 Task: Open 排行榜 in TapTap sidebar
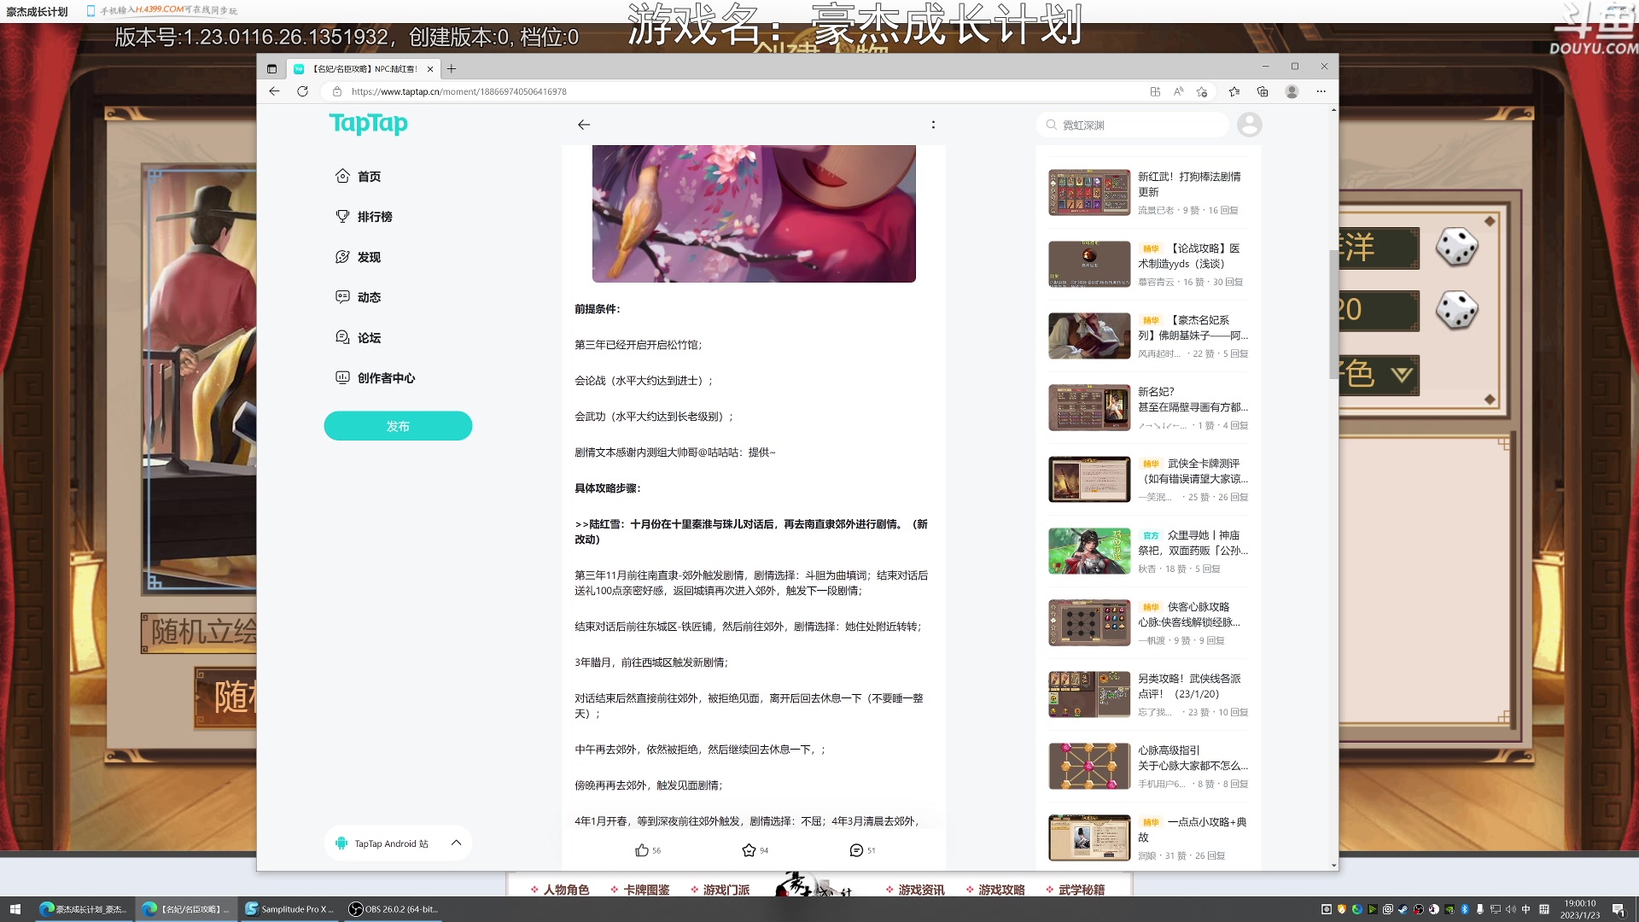pos(364,217)
